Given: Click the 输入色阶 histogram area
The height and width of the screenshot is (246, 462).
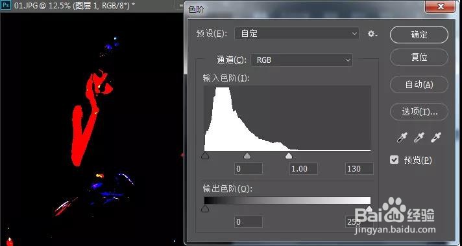Looking at the screenshot, I should pyautogui.click(x=287, y=118).
